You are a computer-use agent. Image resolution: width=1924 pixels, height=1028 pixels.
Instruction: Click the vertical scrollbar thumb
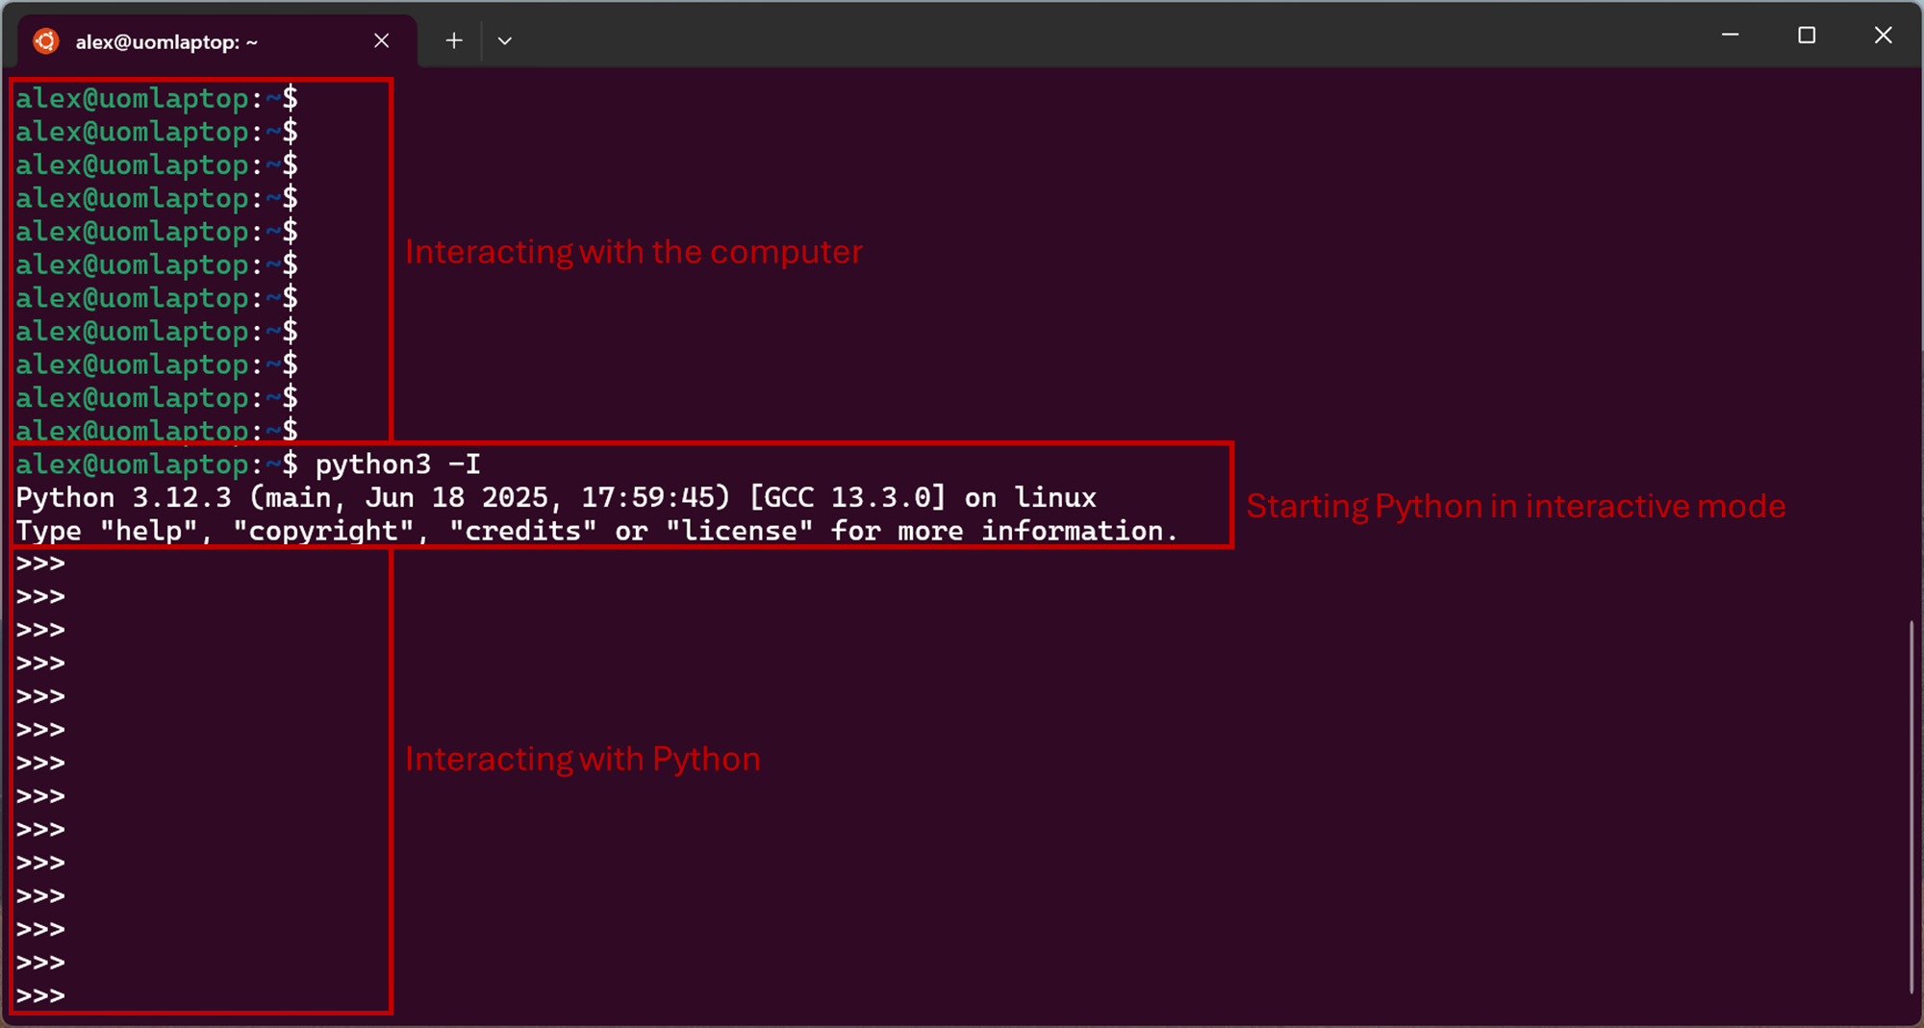[x=1911, y=808]
